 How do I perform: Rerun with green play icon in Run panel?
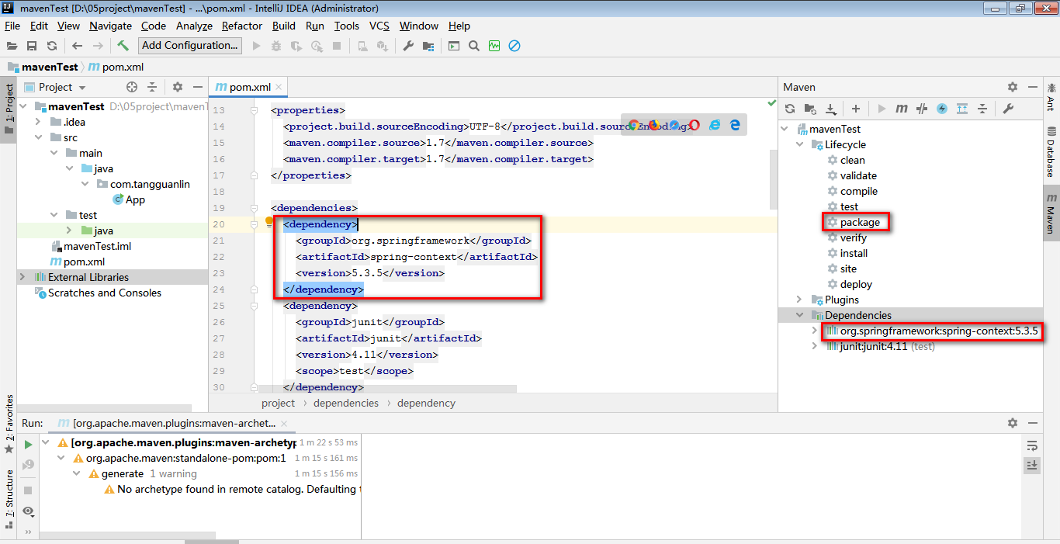pyautogui.click(x=29, y=445)
